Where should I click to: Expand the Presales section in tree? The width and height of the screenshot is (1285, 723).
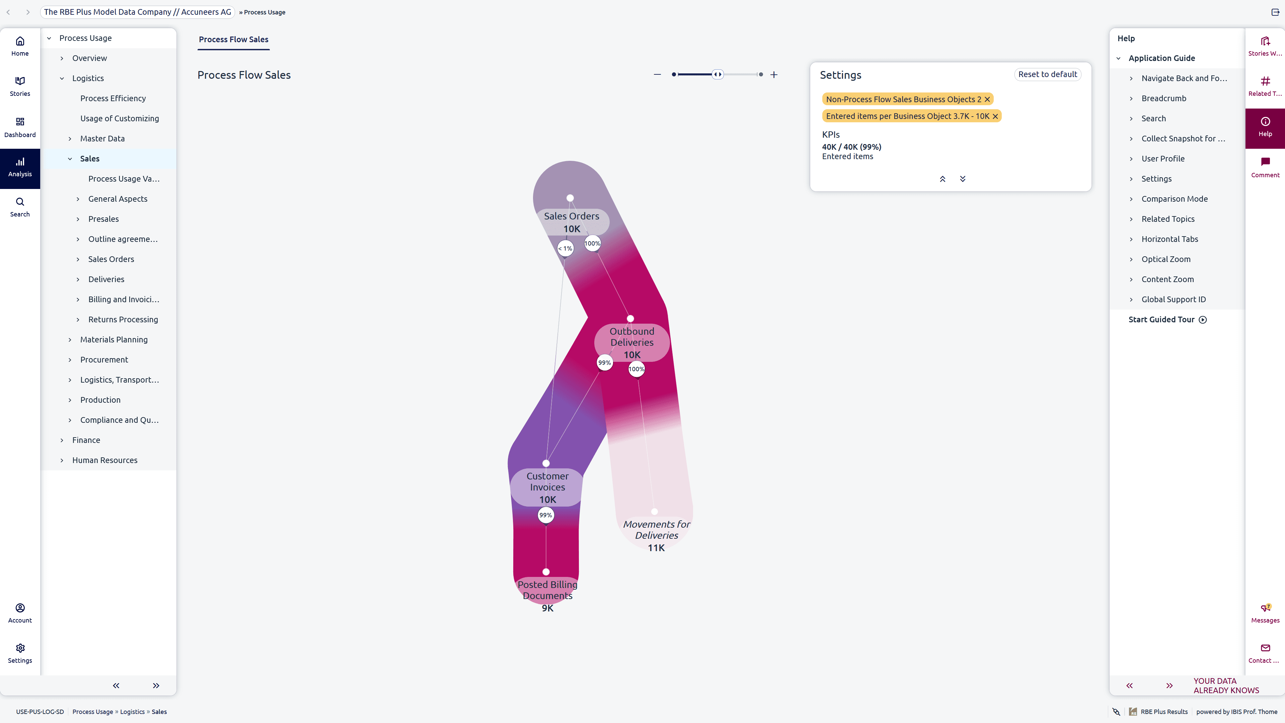tap(78, 219)
